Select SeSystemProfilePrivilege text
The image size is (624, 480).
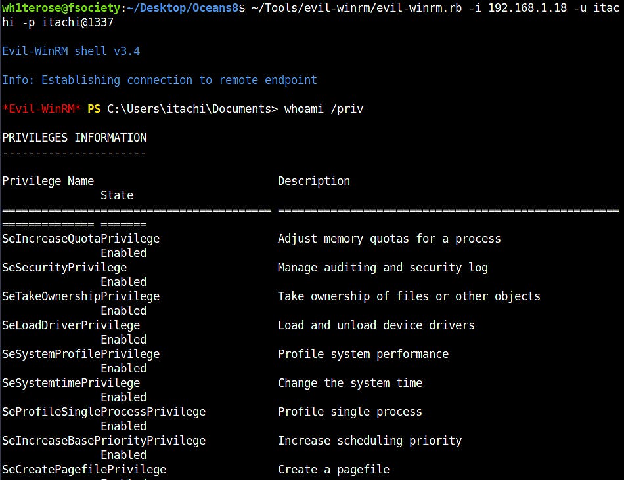pyautogui.click(x=81, y=353)
